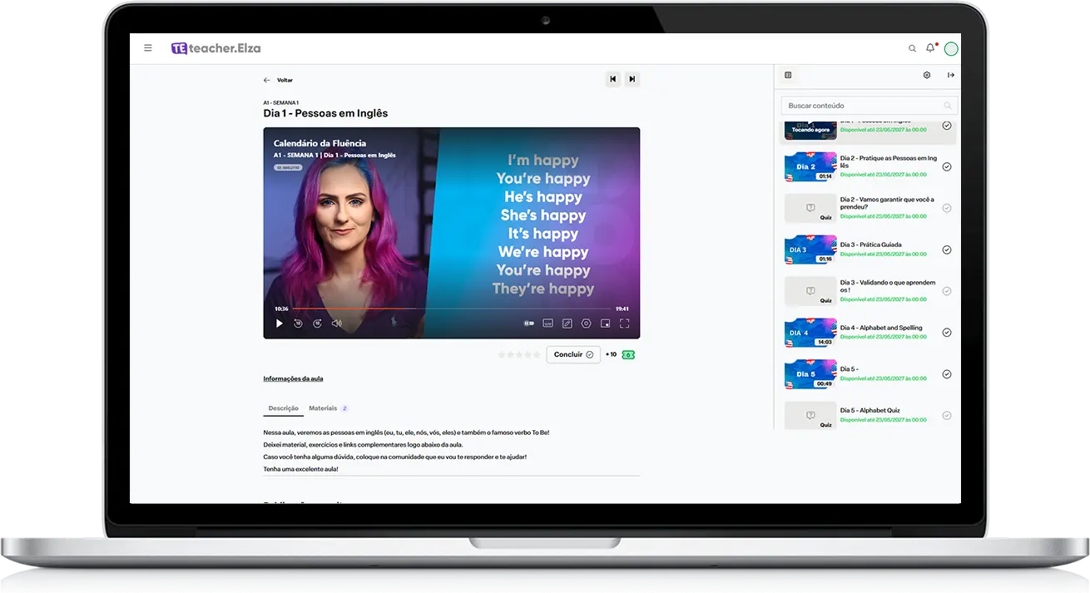Enable picture-in-picture mode
Screen dimensions: 1090x593
point(605,324)
